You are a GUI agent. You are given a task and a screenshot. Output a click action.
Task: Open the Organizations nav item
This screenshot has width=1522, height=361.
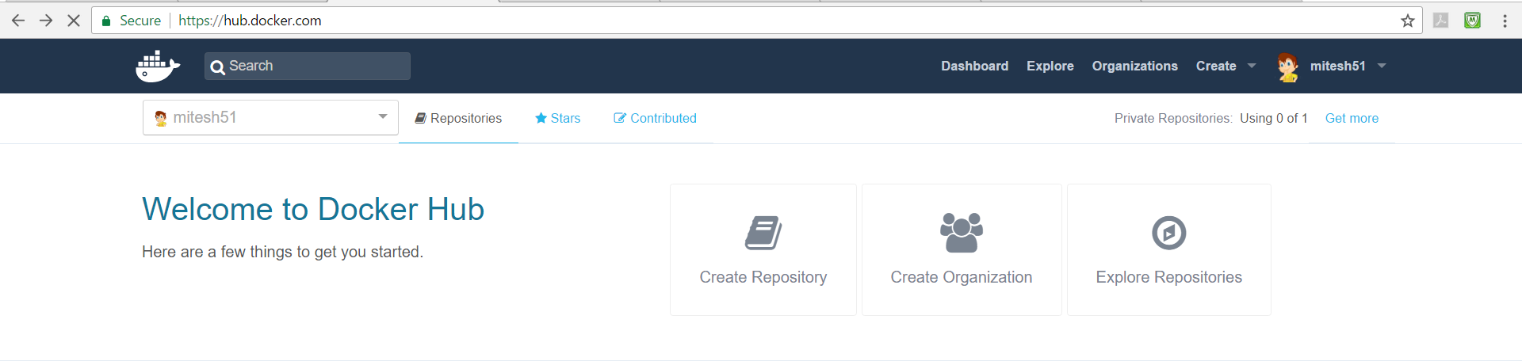click(x=1135, y=66)
